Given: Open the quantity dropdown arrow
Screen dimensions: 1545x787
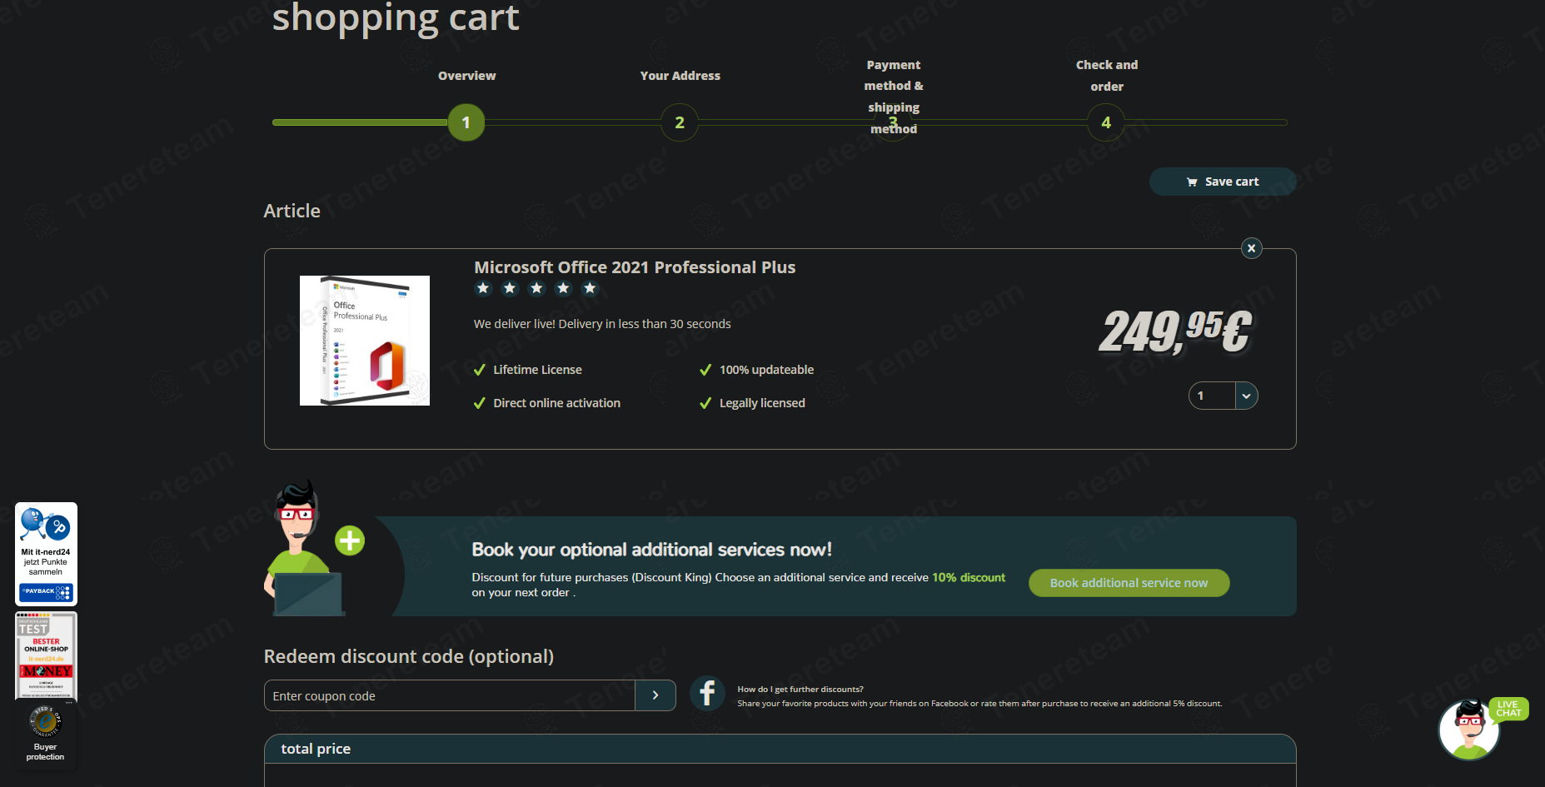Looking at the screenshot, I should point(1246,396).
